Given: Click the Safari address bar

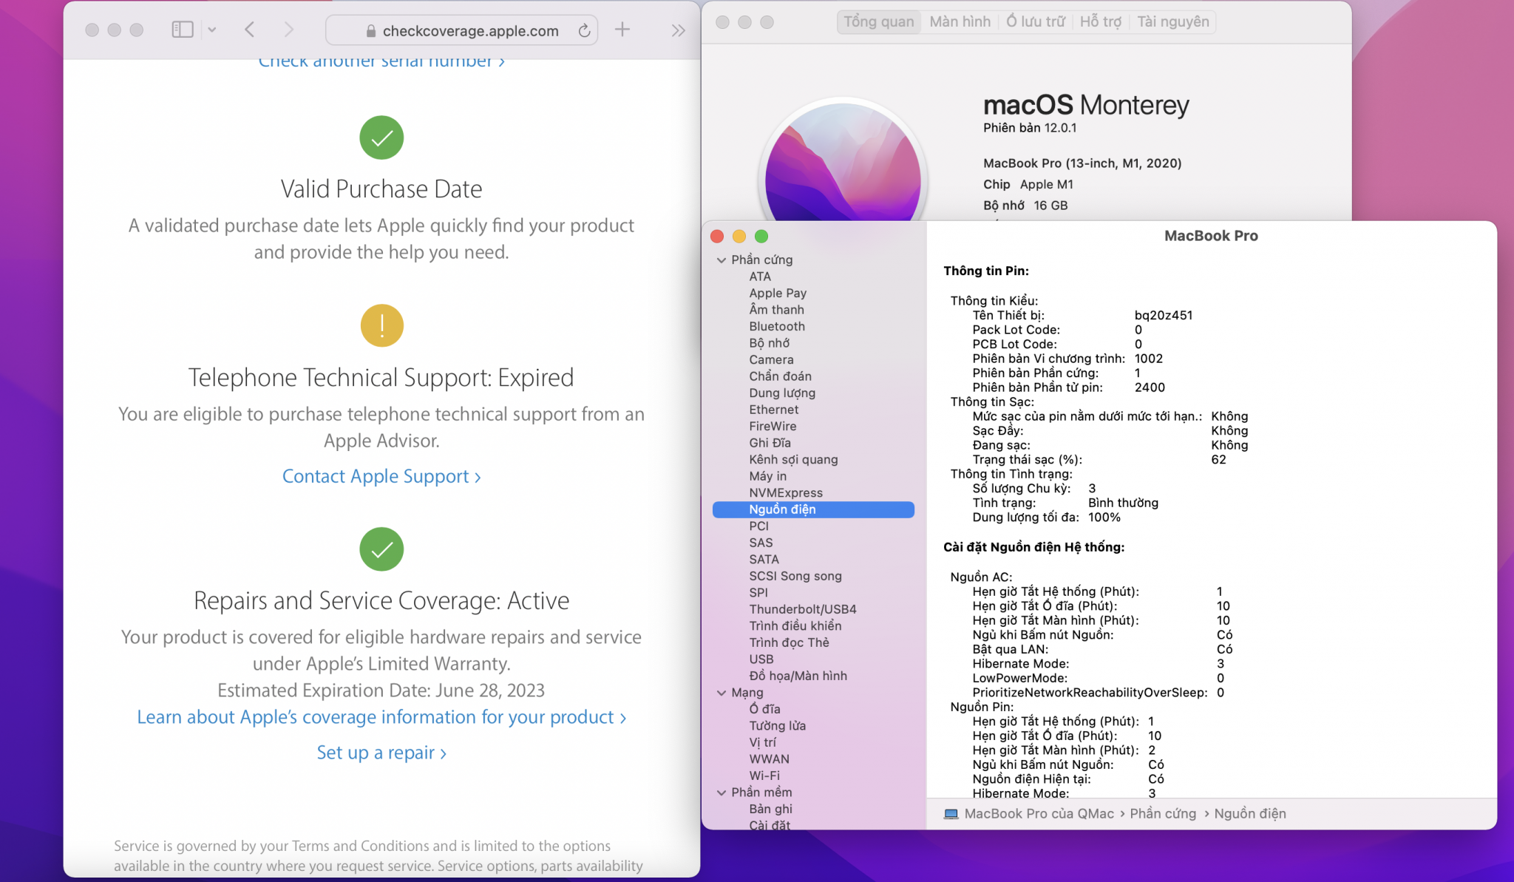Looking at the screenshot, I should tap(462, 30).
